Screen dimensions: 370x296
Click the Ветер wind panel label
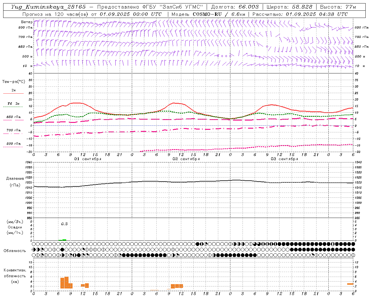[27, 22]
